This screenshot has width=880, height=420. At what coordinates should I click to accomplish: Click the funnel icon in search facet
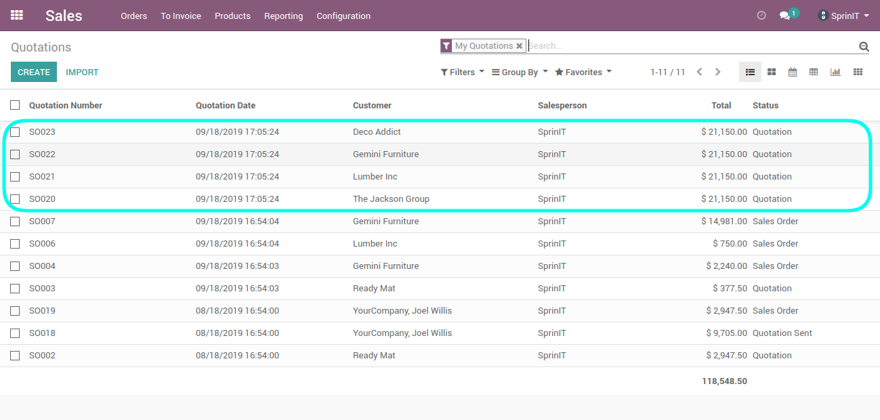[x=446, y=46]
